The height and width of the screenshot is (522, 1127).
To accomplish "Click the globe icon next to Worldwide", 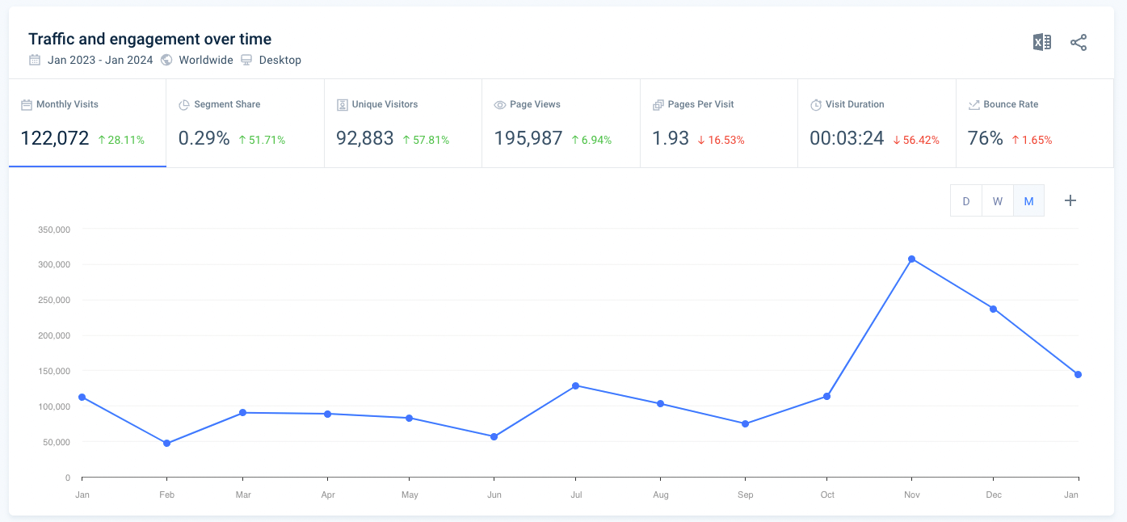I will click(167, 60).
